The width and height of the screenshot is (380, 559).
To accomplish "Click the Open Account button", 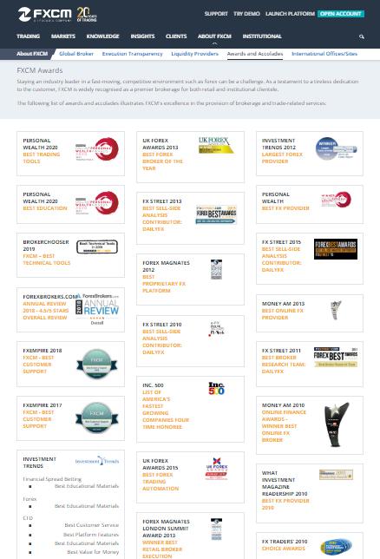I will click(x=341, y=14).
